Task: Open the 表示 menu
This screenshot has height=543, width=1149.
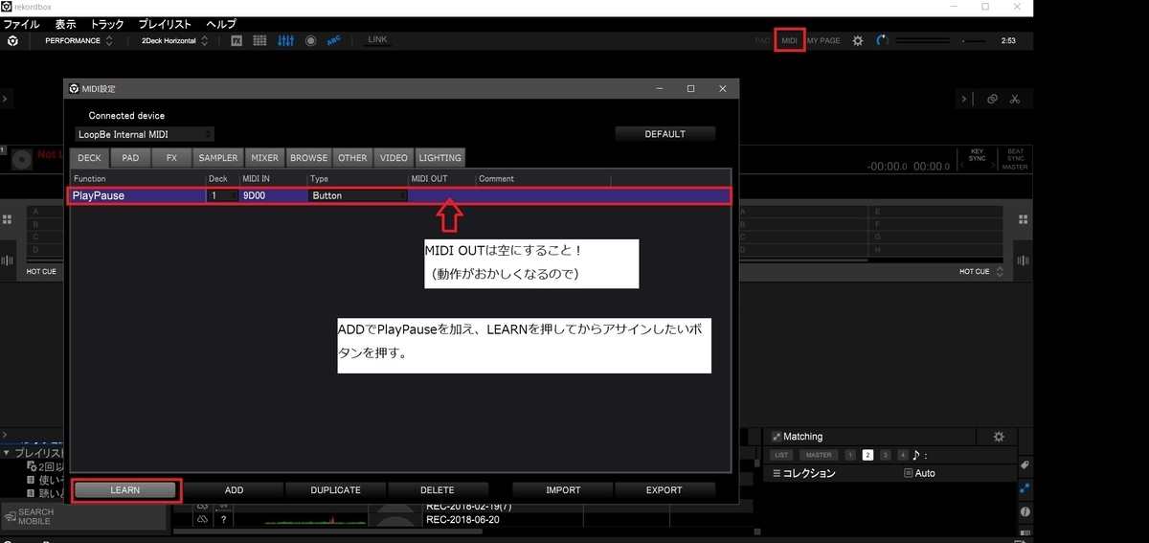Action: (x=65, y=24)
